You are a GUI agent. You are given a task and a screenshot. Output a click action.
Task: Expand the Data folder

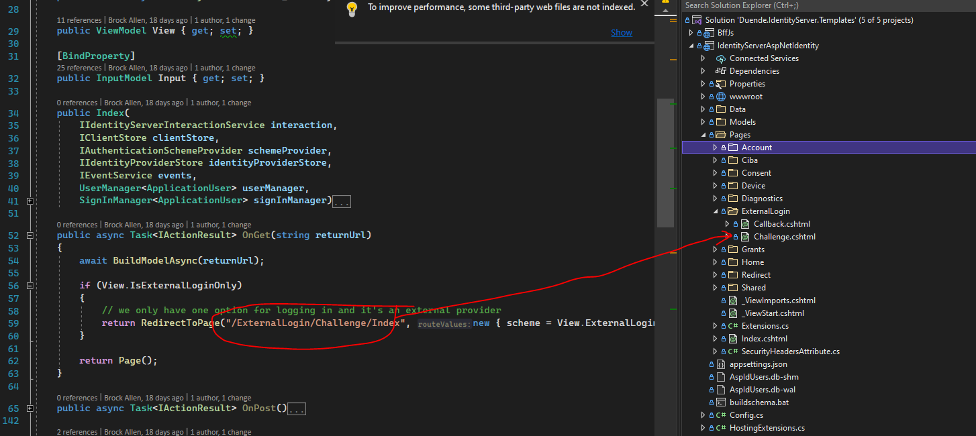click(703, 109)
